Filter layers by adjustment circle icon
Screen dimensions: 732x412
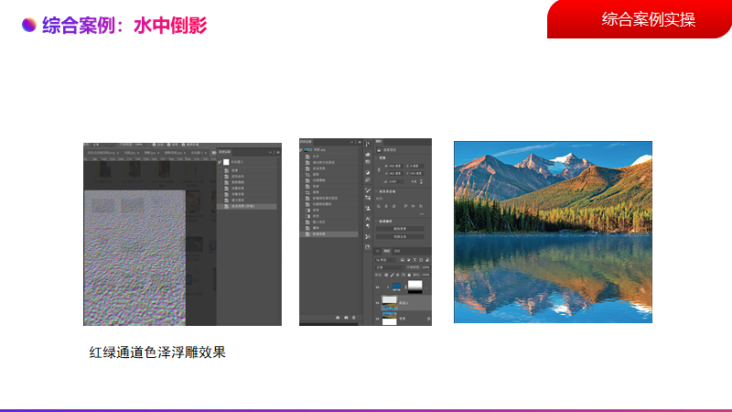pos(408,260)
